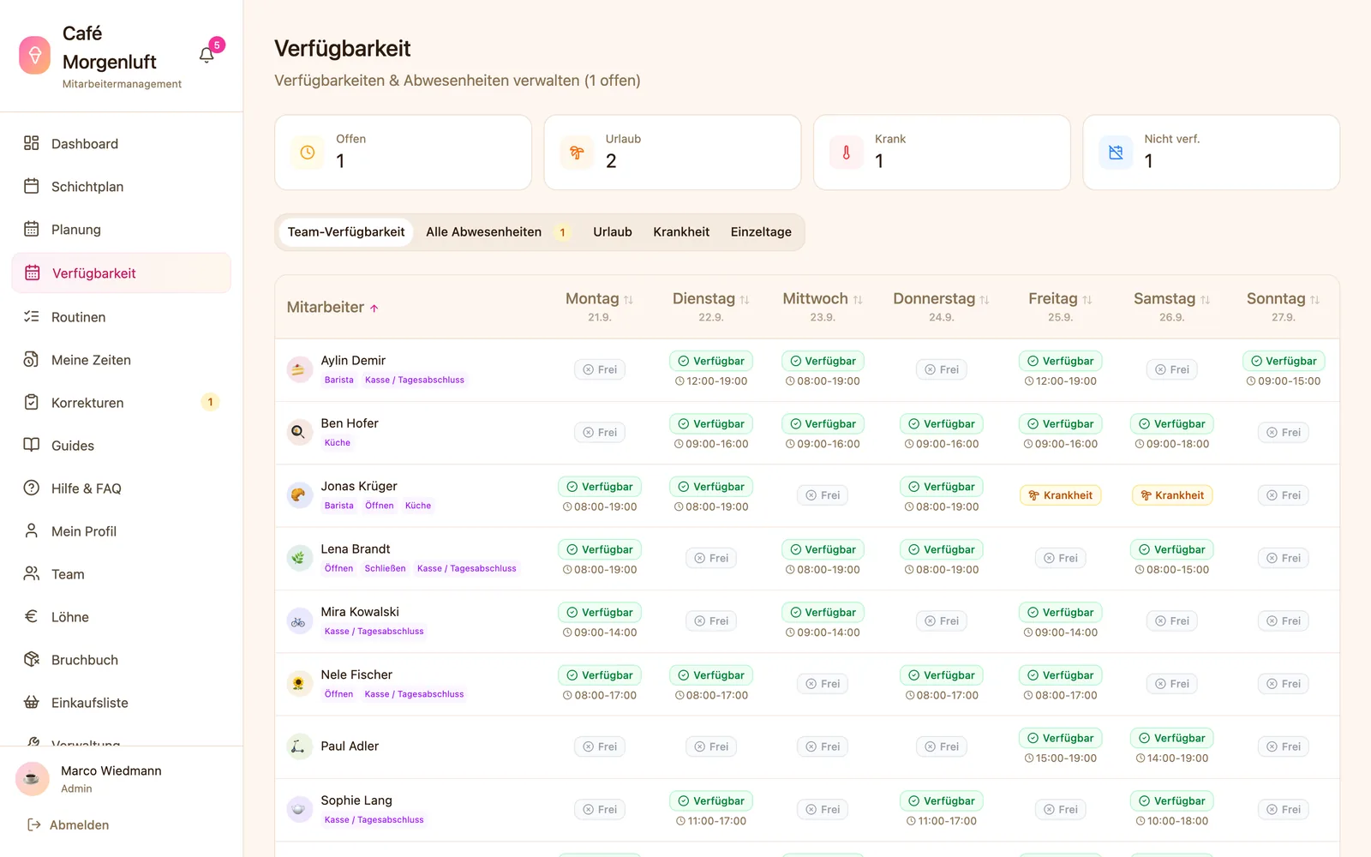This screenshot has height=857, width=1371.
Task: Click Paul Adler's Samstag Verfügbar badge
Action: (1171, 738)
